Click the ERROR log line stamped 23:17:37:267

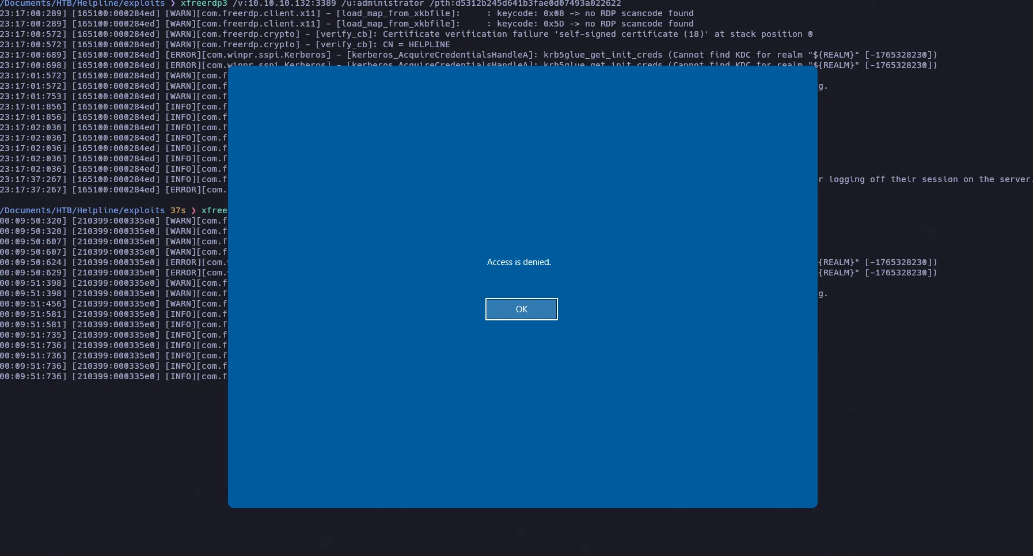pos(114,190)
